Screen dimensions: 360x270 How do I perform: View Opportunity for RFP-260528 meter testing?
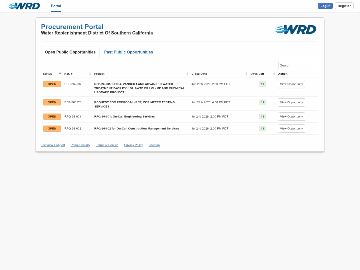pos(291,102)
